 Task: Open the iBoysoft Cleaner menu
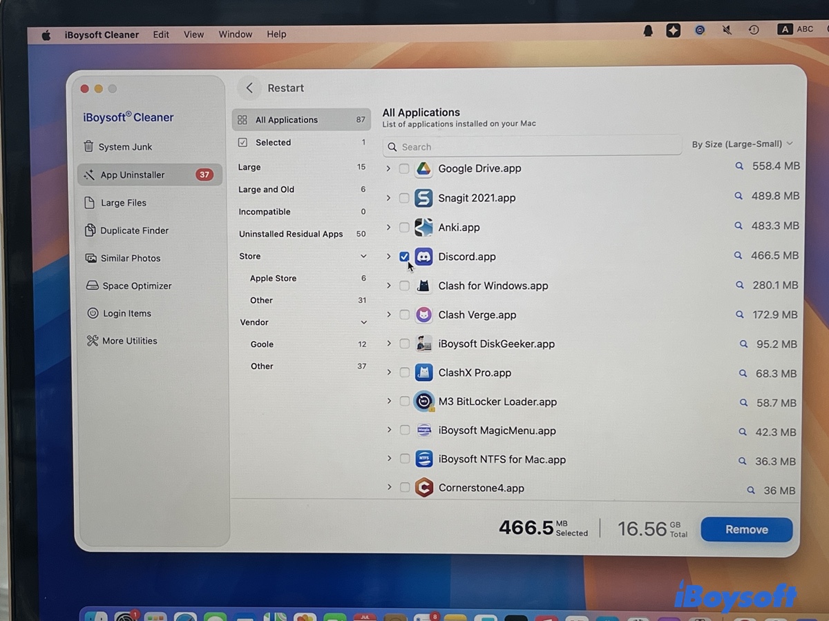102,34
